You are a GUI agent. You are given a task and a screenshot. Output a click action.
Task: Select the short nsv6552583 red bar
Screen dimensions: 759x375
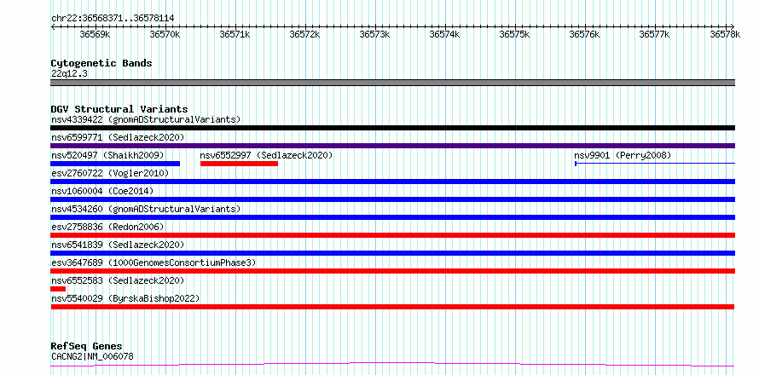[58, 289]
